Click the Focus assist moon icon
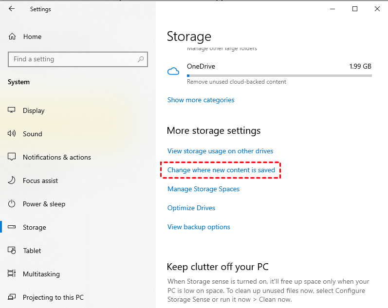388x308 pixels. [x=12, y=181]
